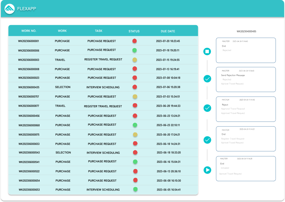Select the checkmark beside Send Rejection Message step
The height and width of the screenshot is (202, 285).
207,79
